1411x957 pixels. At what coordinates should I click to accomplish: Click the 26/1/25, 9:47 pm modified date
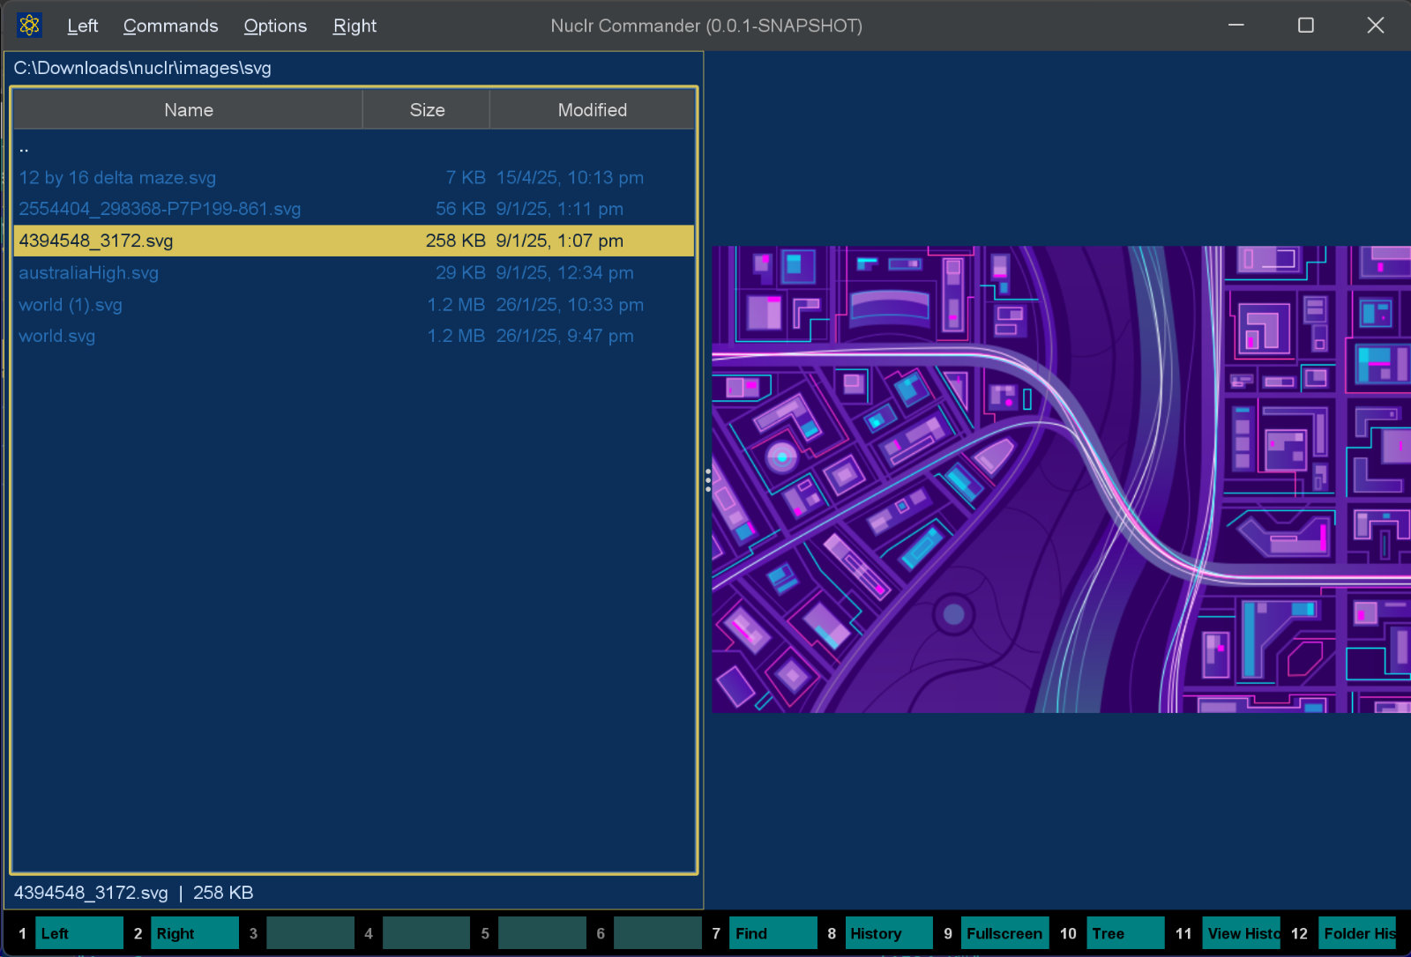564,336
